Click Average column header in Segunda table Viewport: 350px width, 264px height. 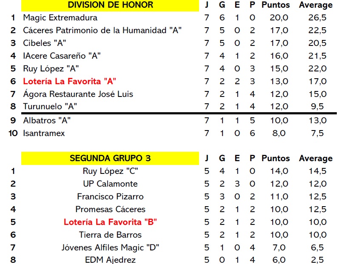(x=316, y=158)
